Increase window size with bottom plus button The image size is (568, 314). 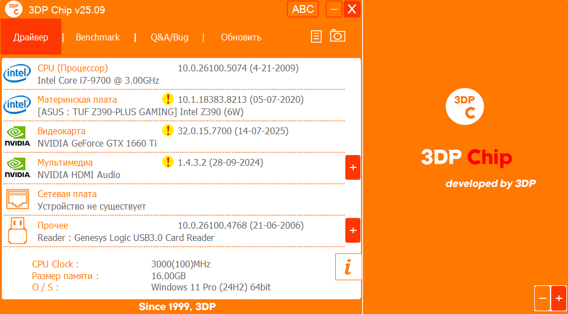click(558, 298)
